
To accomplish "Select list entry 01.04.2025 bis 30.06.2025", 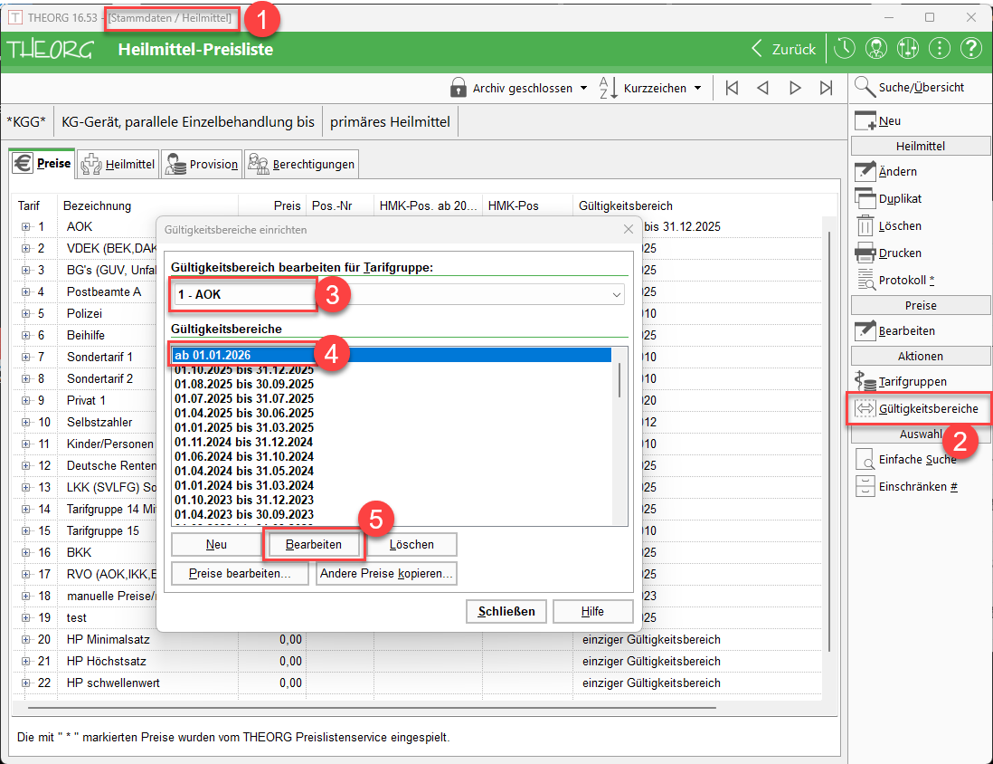I will [x=244, y=413].
